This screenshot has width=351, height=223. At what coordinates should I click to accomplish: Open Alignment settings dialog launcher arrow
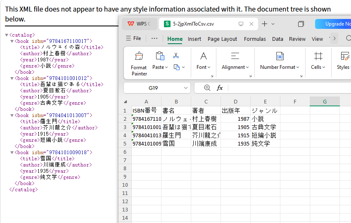point(250,76)
